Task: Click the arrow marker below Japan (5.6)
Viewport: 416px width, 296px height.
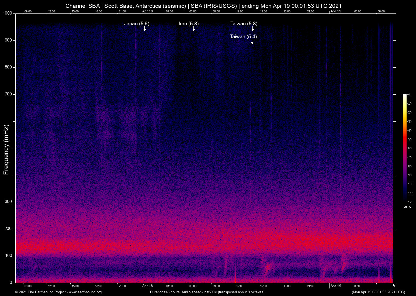Action: [x=145, y=29]
